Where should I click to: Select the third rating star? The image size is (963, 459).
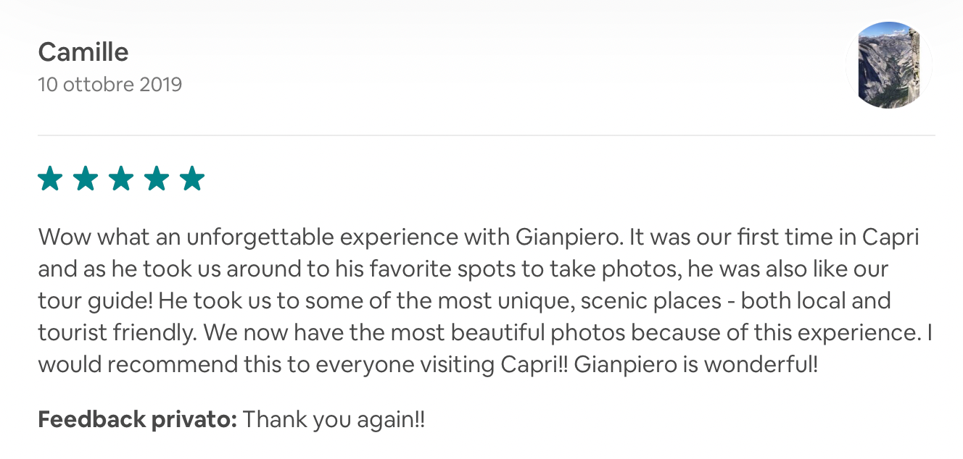(x=121, y=178)
